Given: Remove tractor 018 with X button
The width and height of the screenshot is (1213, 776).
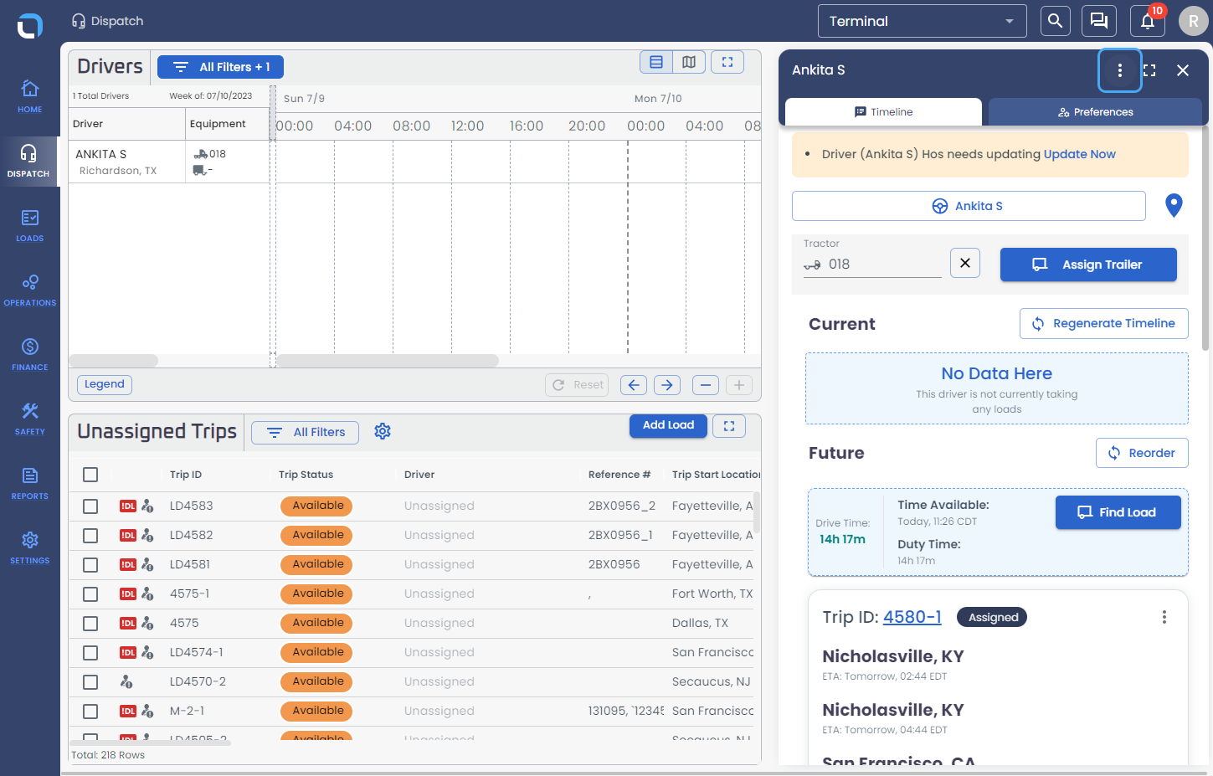Looking at the screenshot, I should click(x=965, y=263).
